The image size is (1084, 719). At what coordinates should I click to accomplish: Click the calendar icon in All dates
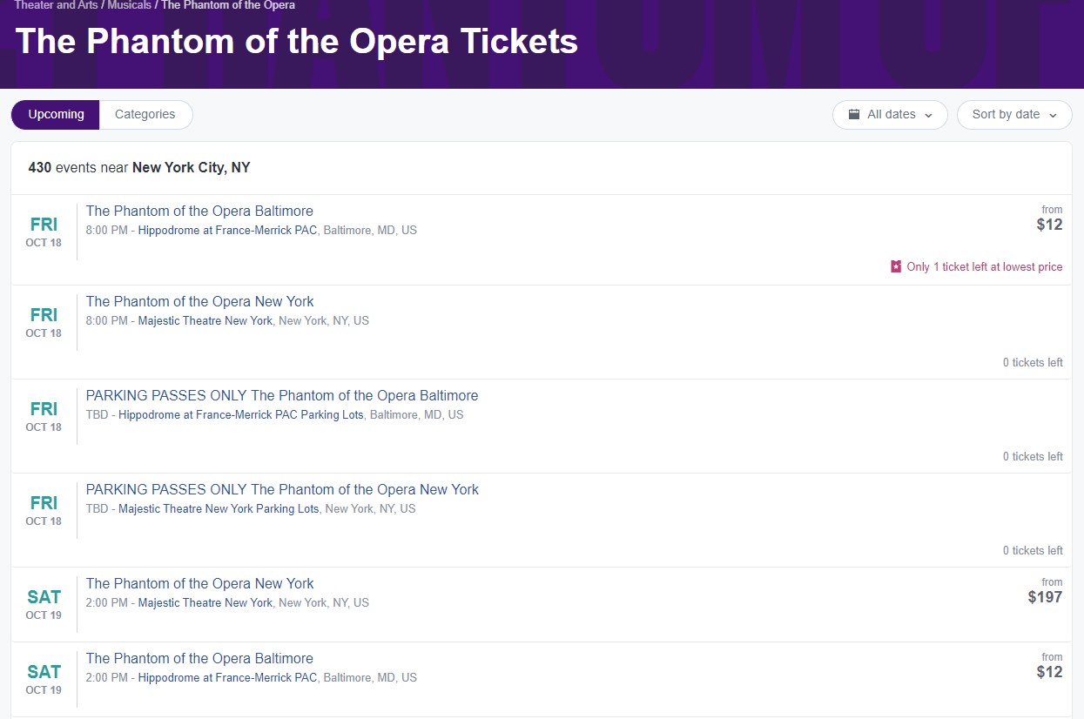[x=854, y=114]
